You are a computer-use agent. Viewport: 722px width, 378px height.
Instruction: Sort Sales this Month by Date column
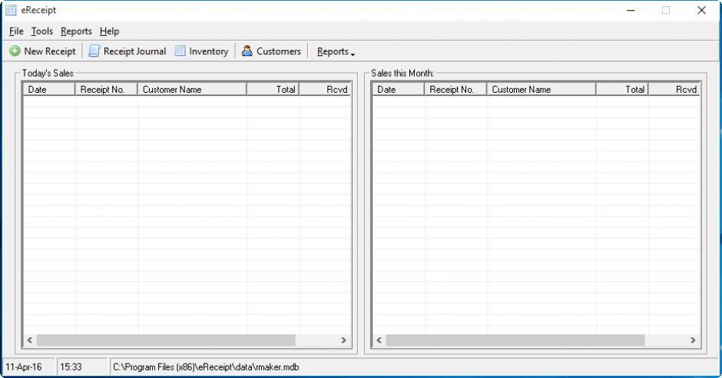point(398,89)
